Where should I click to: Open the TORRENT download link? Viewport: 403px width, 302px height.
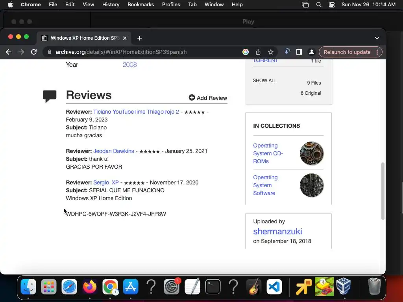tap(265, 61)
